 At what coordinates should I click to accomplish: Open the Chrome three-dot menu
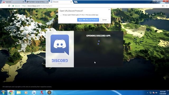point(167,6)
